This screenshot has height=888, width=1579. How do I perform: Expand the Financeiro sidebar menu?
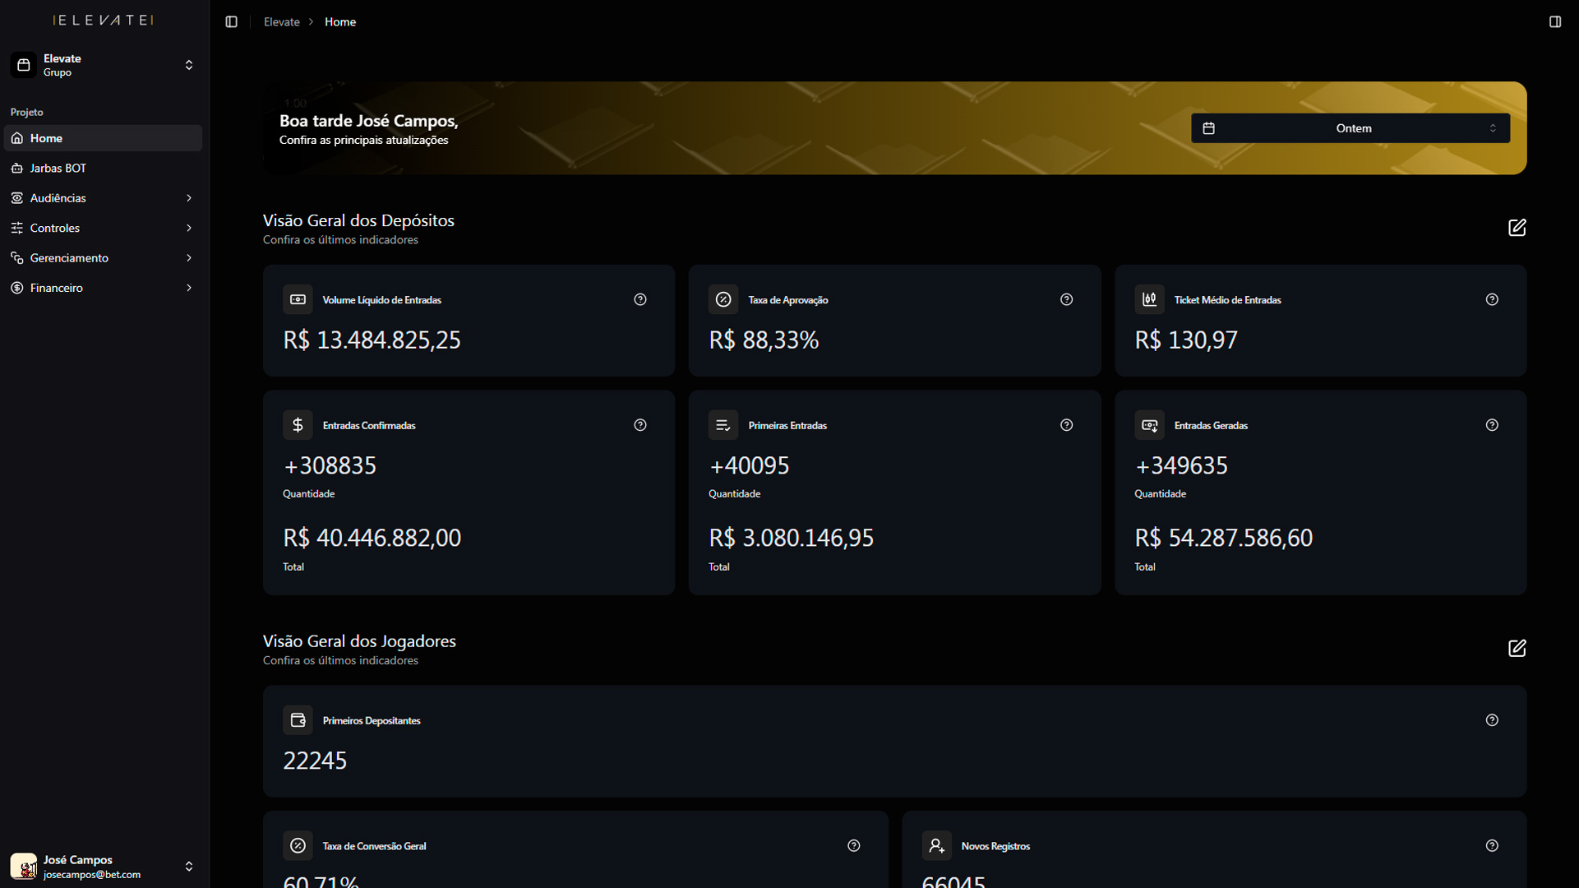103,288
